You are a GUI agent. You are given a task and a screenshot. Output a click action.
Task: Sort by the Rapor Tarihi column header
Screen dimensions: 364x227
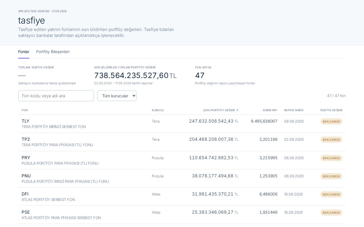[x=294, y=110]
